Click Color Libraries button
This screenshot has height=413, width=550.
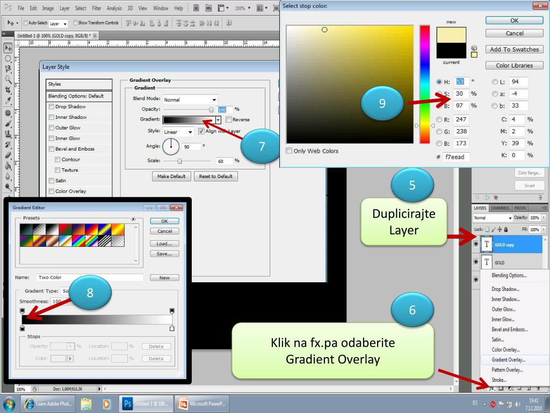(x=514, y=65)
